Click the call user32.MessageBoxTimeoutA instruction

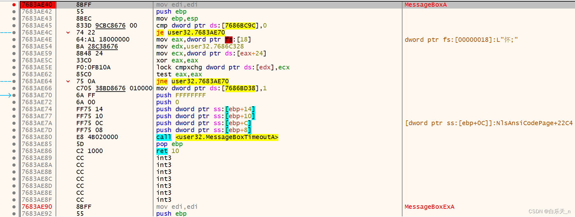point(217,137)
